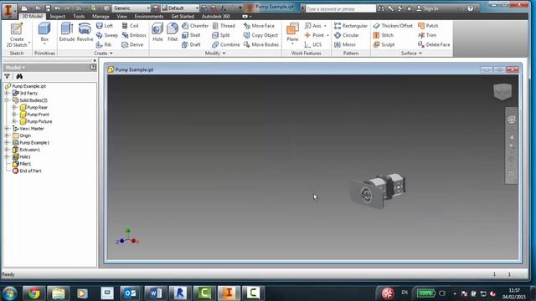Expand the Solid Bodies(3) node
Screen dimensions: 536x301
pos(7,100)
